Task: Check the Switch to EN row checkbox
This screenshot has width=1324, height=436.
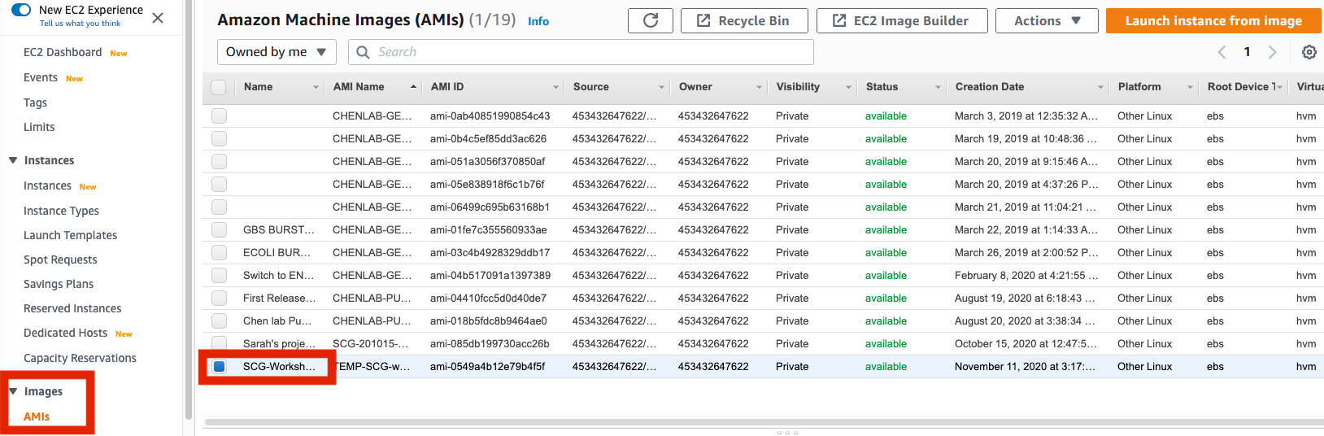Action: pyautogui.click(x=219, y=275)
